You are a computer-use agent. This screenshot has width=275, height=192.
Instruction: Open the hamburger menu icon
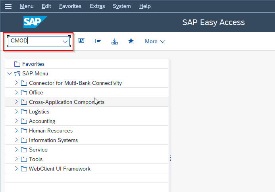coord(8,6)
